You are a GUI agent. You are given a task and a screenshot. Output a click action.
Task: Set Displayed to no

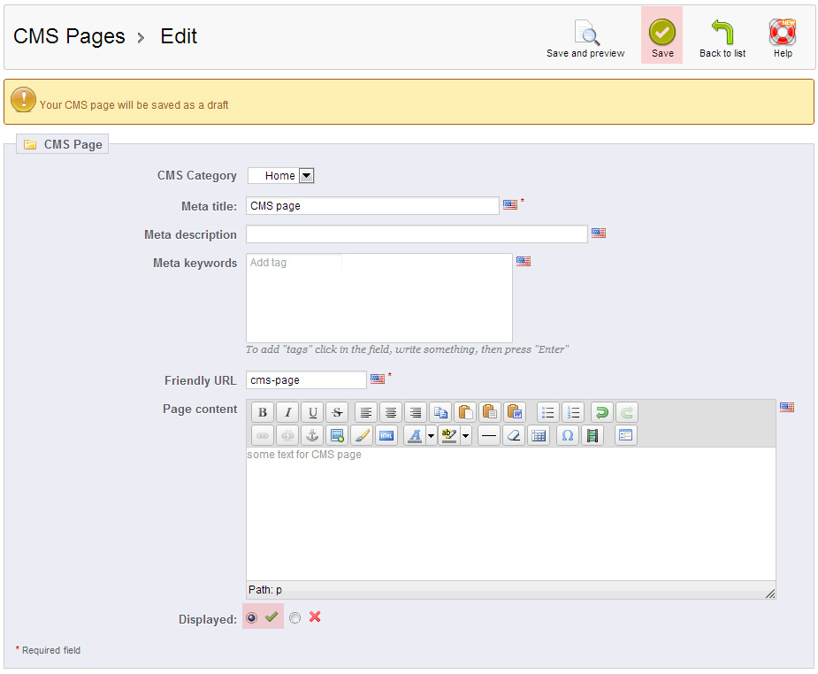(x=294, y=618)
